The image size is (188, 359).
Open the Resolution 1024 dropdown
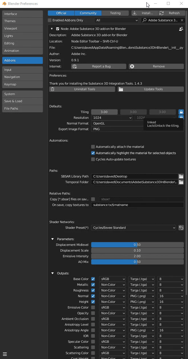[x=112, y=118]
